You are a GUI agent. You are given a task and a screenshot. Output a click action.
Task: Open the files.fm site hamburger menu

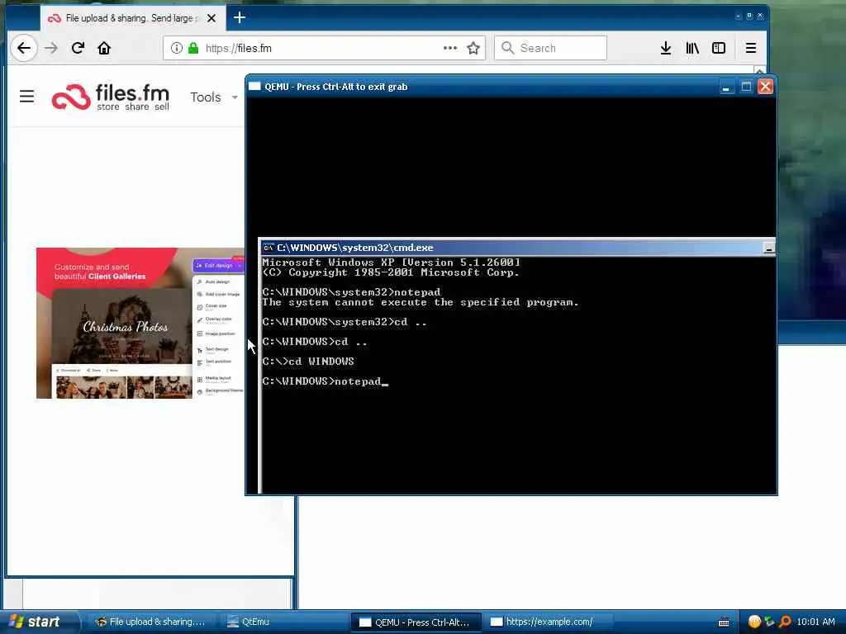pyautogui.click(x=26, y=97)
